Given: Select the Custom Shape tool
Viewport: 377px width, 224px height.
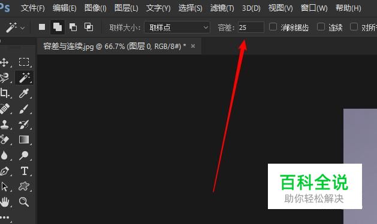Looking at the screenshot, I should point(24,186).
